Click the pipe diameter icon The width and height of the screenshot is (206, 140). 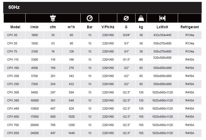(x=126, y=18)
